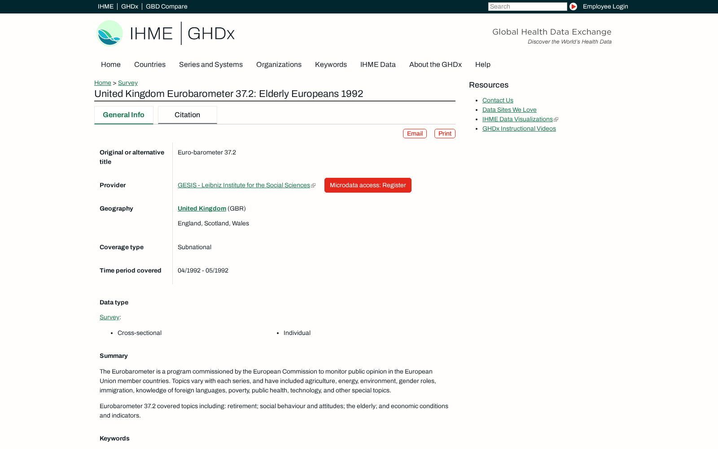This screenshot has width=718, height=449.
Task: Follow the Home breadcrumb link
Action: pyautogui.click(x=103, y=83)
